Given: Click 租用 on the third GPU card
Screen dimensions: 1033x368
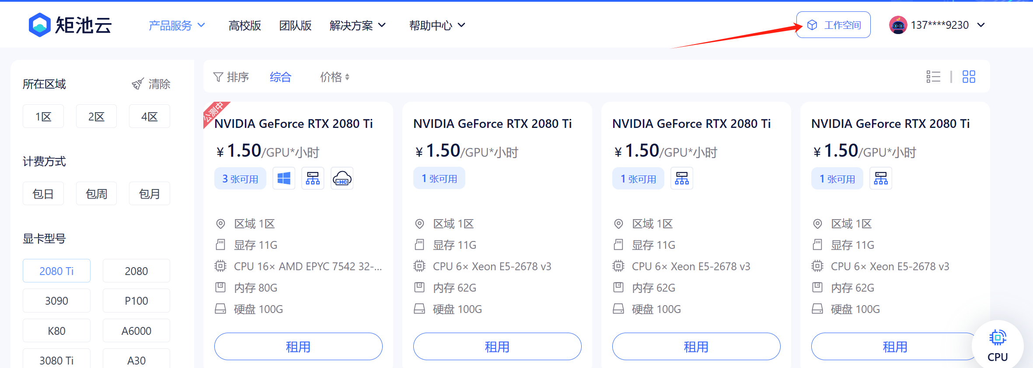Looking at the screenshot, I should [696, 346].
